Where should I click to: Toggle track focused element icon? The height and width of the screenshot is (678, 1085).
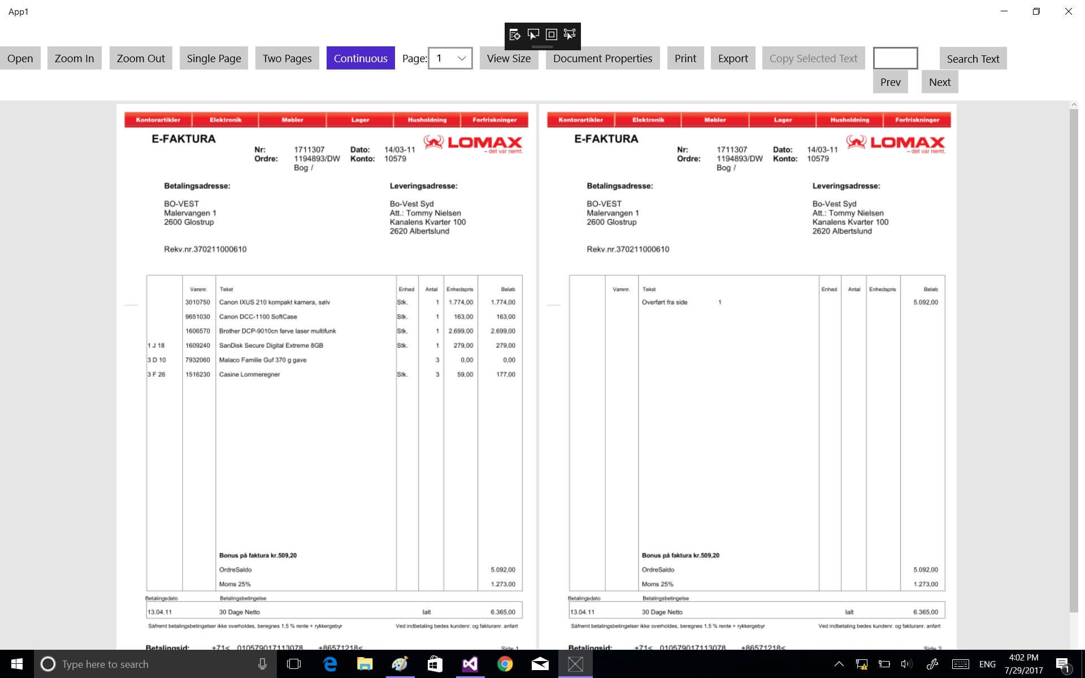pyautogui.click(x=570, y=35)
